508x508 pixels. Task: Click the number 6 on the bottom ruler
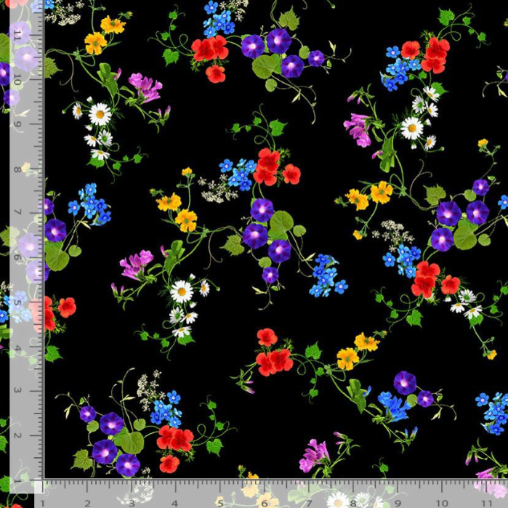pos(265,502)
